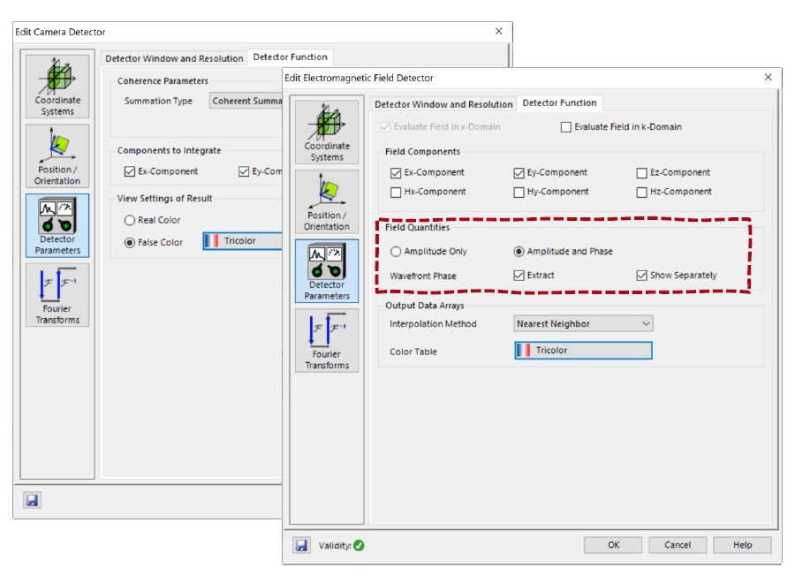Enable the Hy-Component checkbox
This screenshot has width=795, height=583.
click(x=519, y=193)
